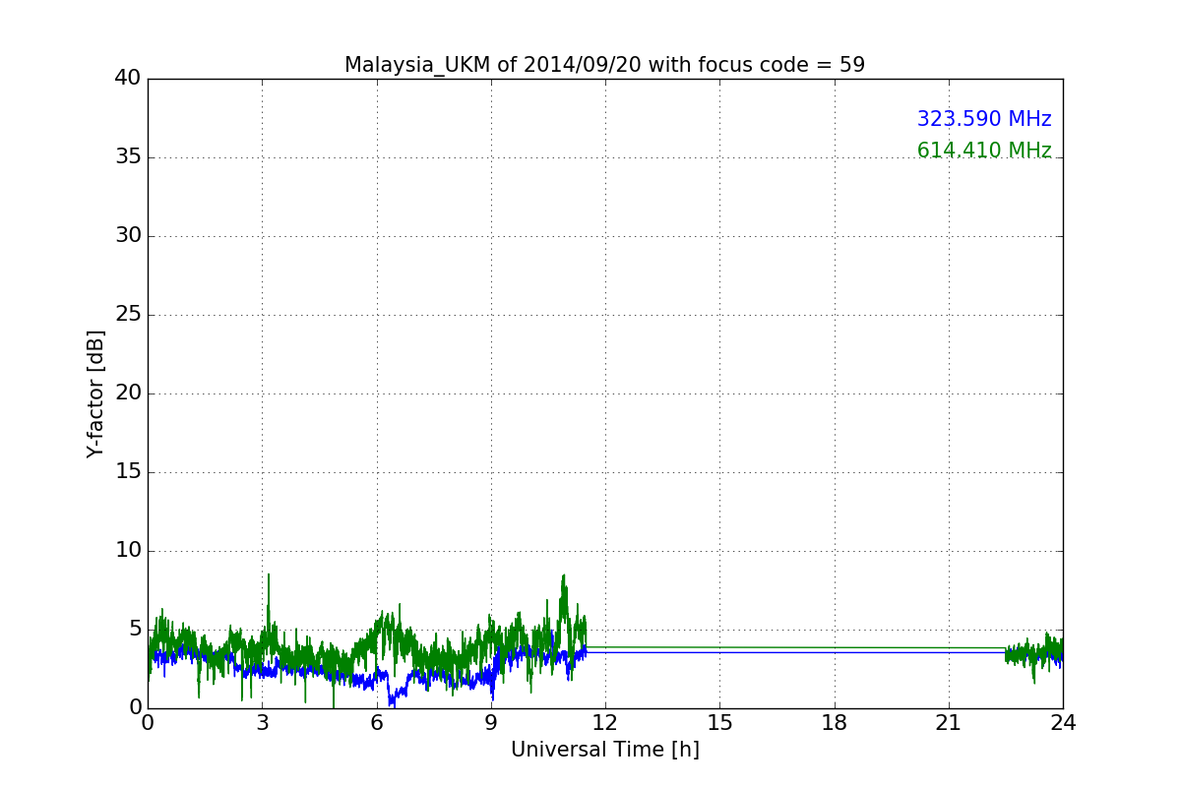Click the y-axis tick label '15'
The height and width of the screenshot is (787, 1181).
(x=128, y=472)
